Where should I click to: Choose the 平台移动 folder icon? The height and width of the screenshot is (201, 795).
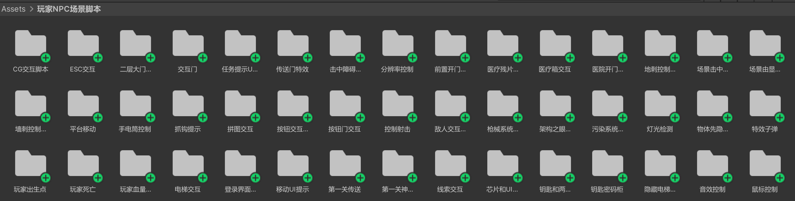[83, 103]
